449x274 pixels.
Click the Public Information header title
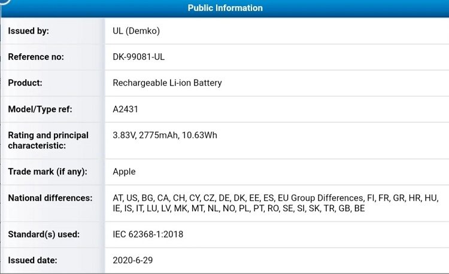(x=224, y=8)
